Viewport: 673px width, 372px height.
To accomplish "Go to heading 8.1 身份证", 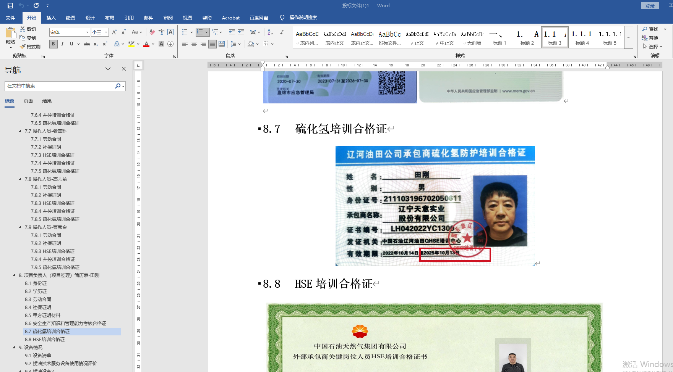I will pos(36,283).
